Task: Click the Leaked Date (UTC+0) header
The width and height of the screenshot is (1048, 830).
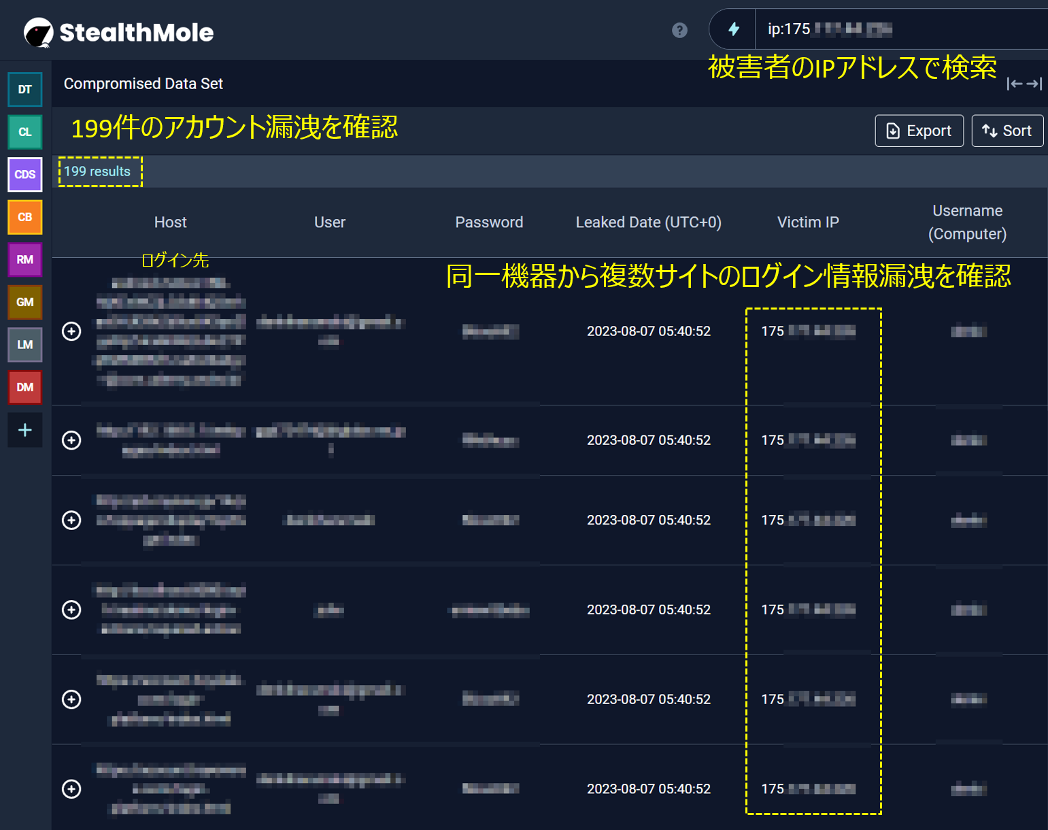Action: click(x=649, y=222)
